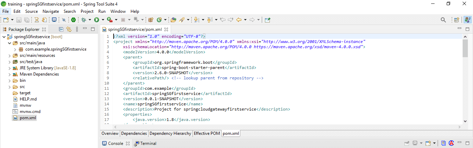Toggle Link with Editor in Package Explorer
Screen dimensions: 473x148
[69, 29]
